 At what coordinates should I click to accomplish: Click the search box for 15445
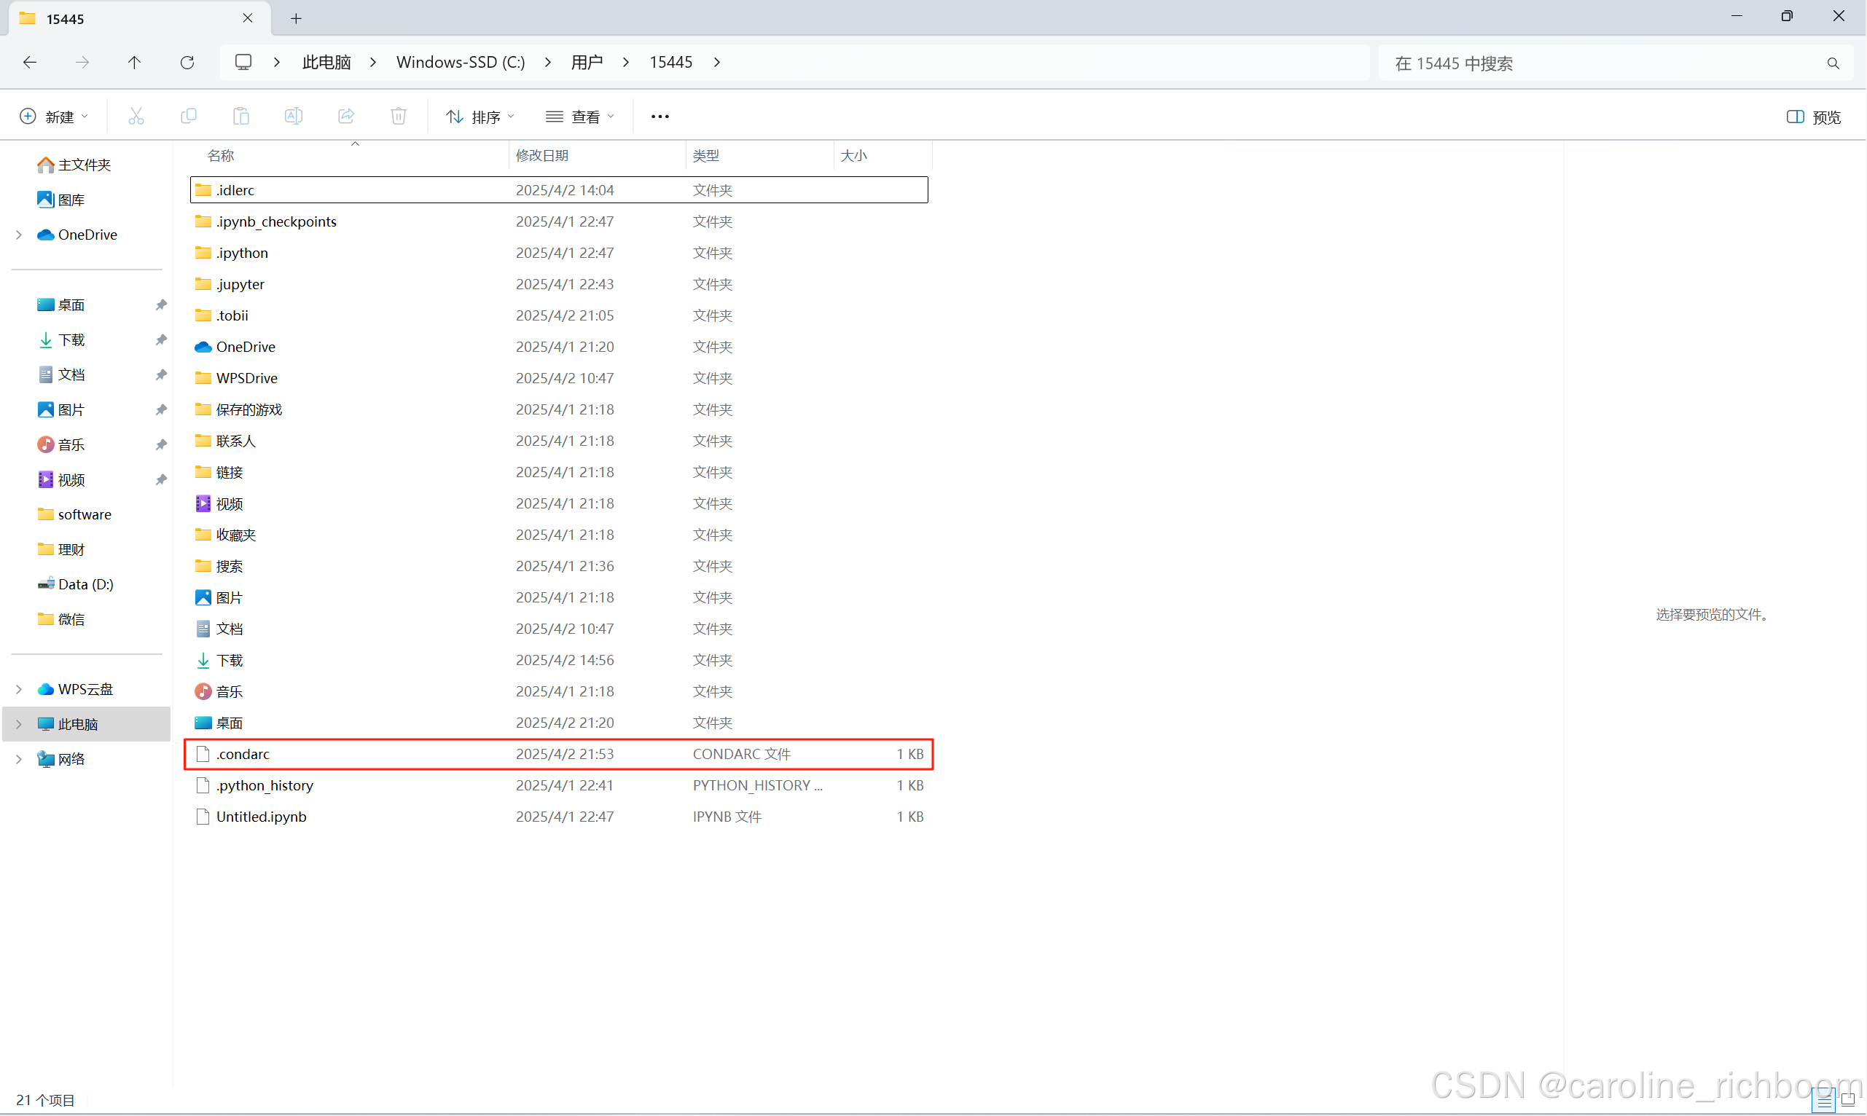tap(1602, 63)
